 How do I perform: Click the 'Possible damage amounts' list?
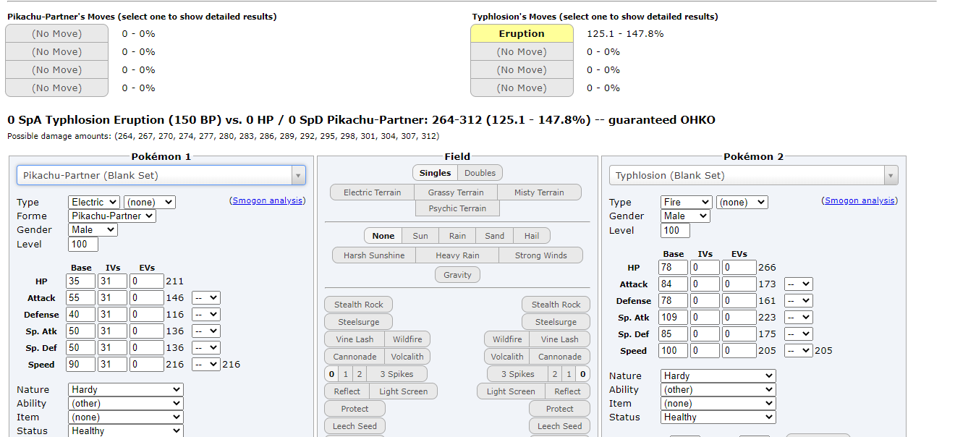coord(223,136)
